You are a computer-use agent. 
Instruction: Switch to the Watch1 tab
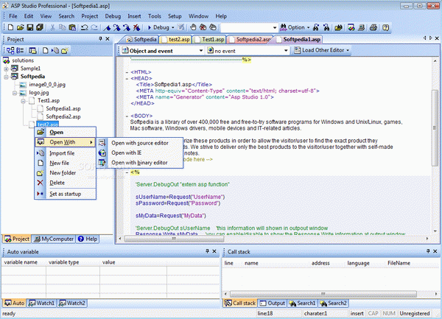pos(41,304)
